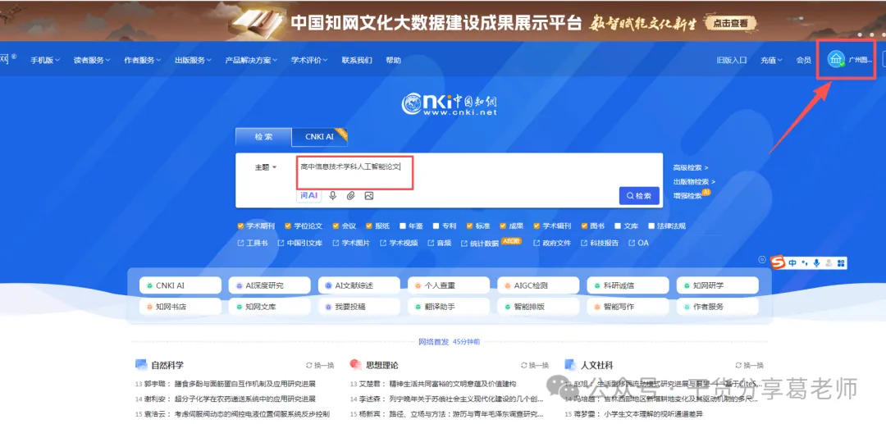Switch to the CNKI AI tab

click(320, 137)
